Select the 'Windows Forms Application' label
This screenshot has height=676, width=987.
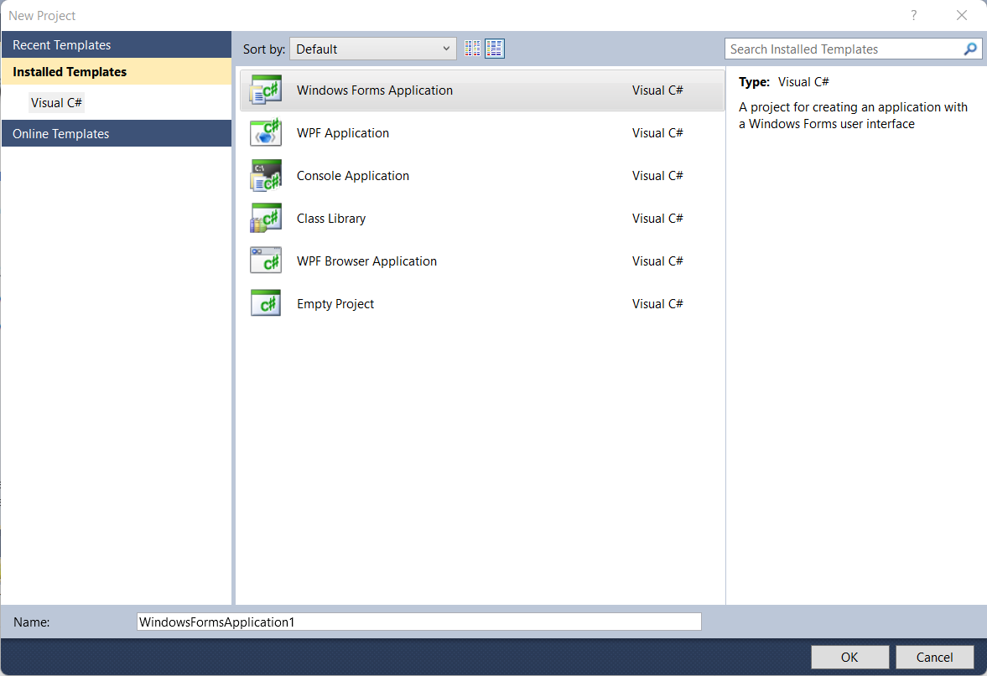click(x=375, y=90)
